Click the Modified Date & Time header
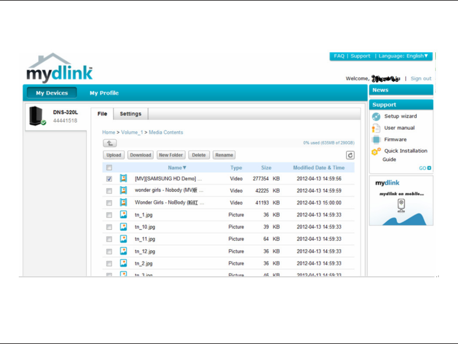 319,168
